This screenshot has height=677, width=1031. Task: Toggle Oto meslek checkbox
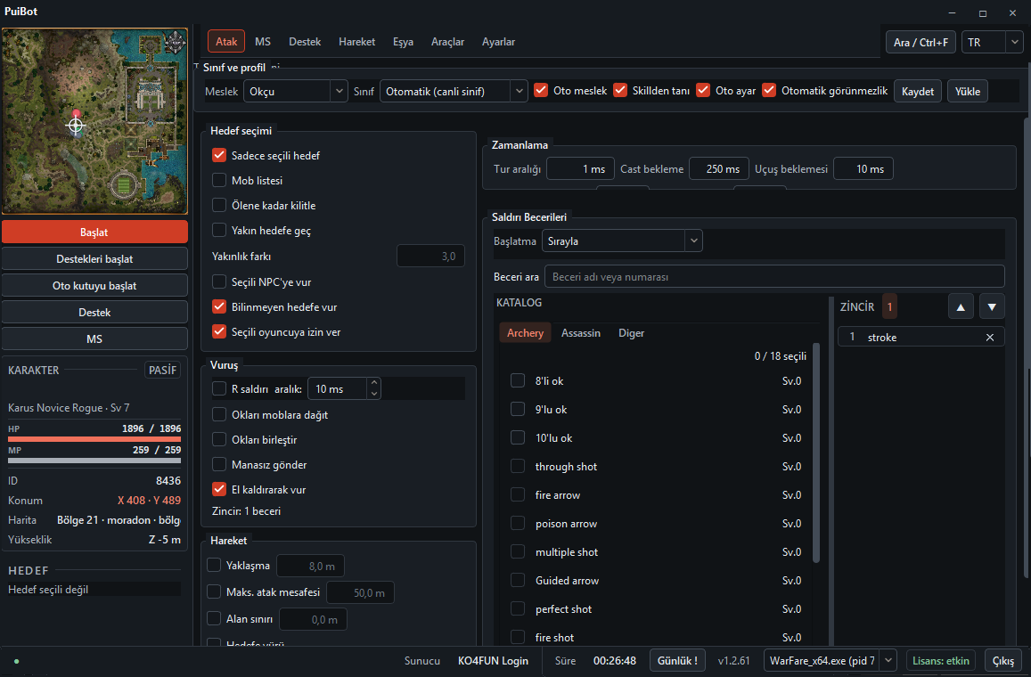click(541, 90)
